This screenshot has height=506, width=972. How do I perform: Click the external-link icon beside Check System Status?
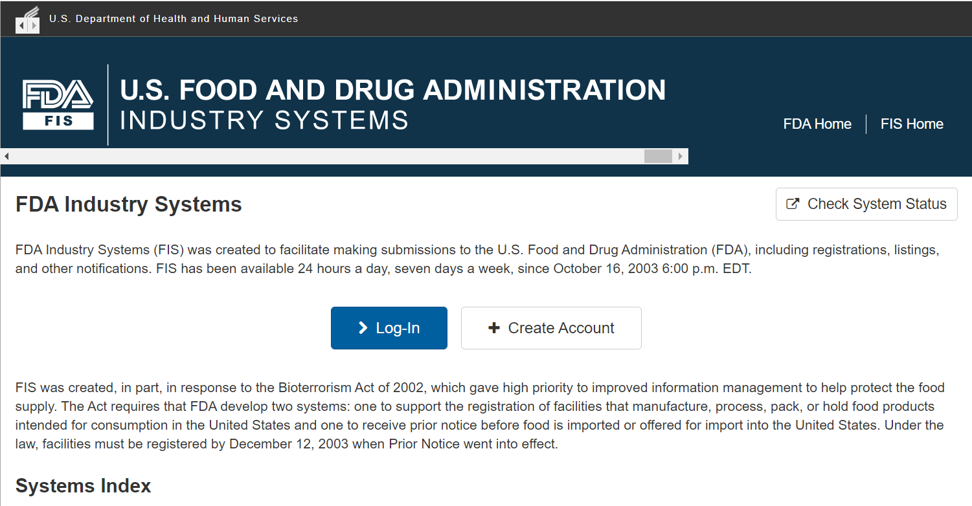click(792, 204)
